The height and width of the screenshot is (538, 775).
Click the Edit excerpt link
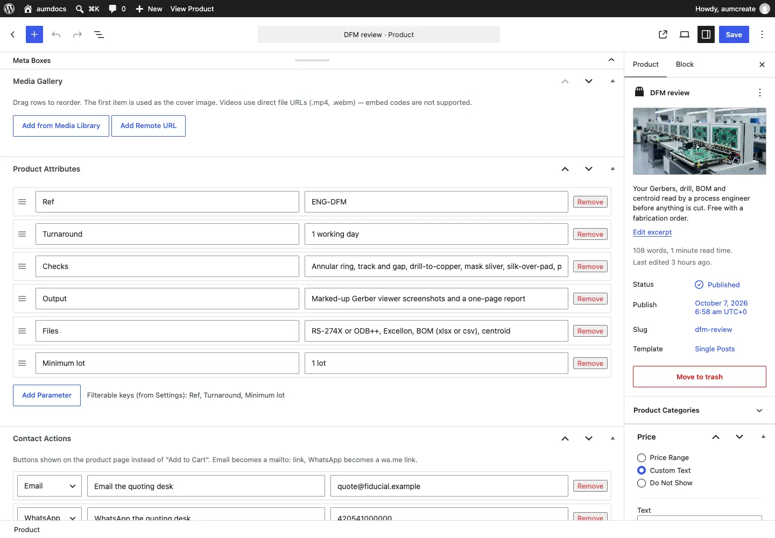[652, 232]
